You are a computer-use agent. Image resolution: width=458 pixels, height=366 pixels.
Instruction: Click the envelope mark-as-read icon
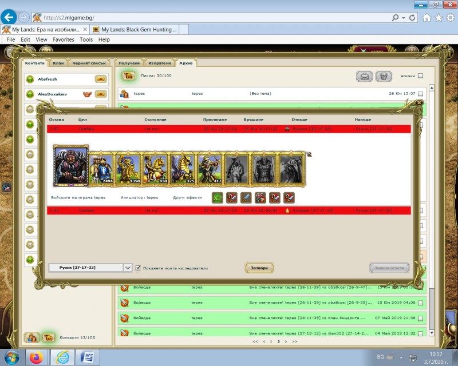tap(365, 76)
